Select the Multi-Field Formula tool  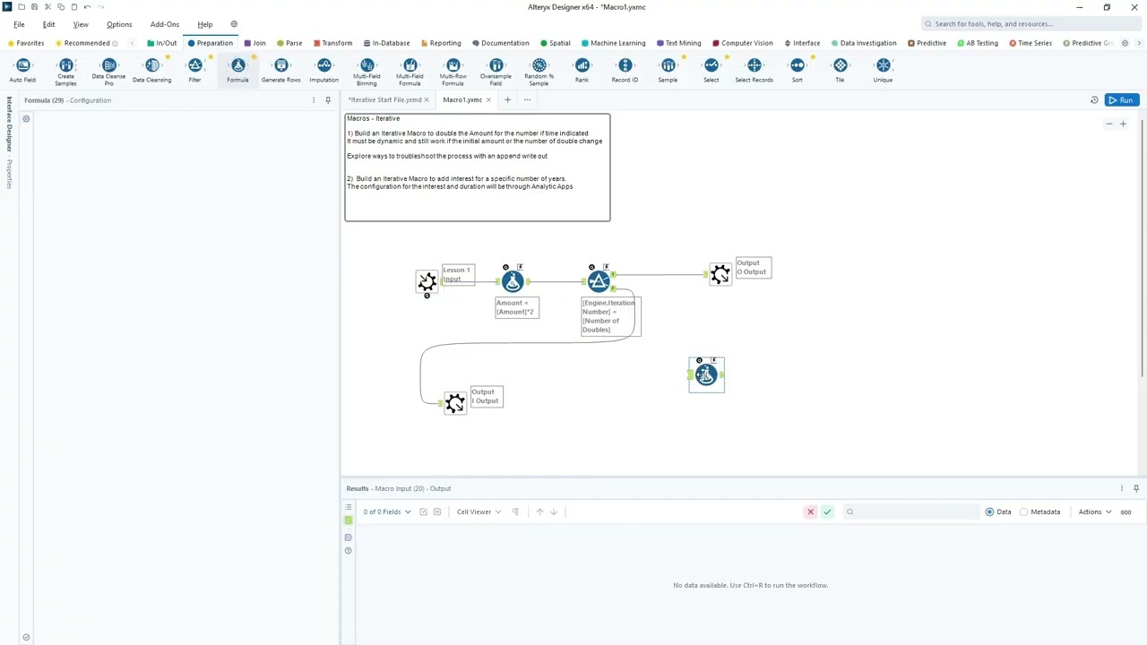410,72
